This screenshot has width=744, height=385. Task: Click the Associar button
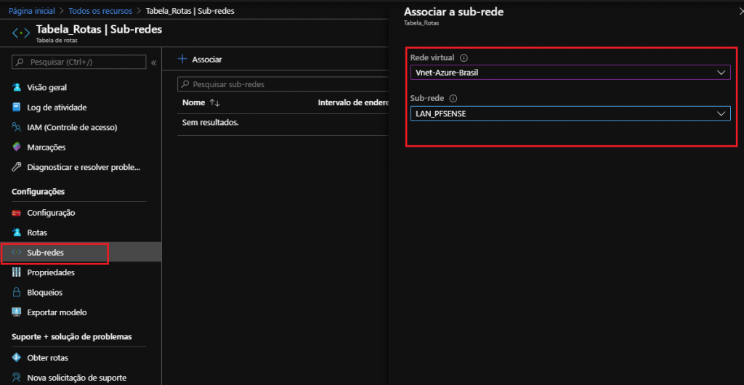tap(200, 59)
